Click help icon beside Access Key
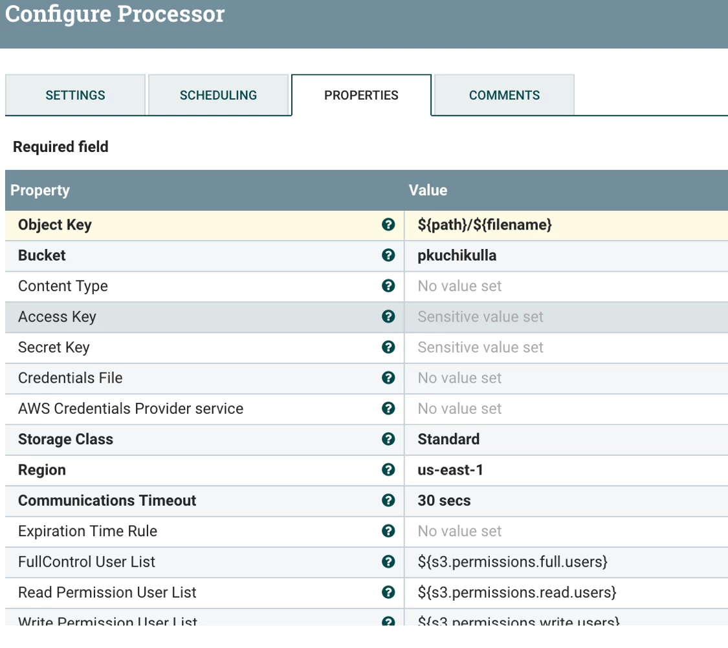Image resolution: width=728 pixels, height=648 pixels. 388,317
